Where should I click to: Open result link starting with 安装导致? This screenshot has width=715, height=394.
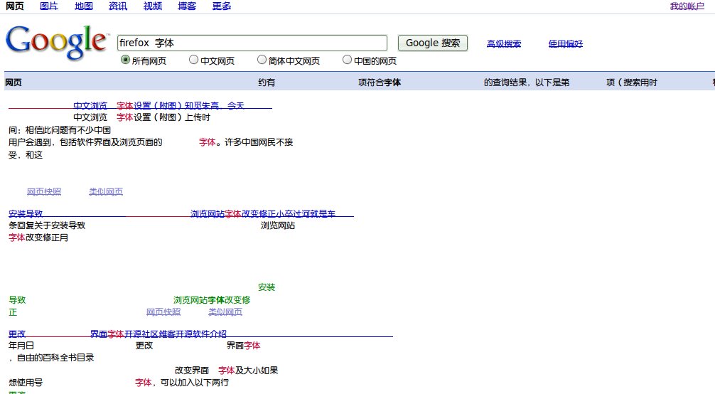26,213
